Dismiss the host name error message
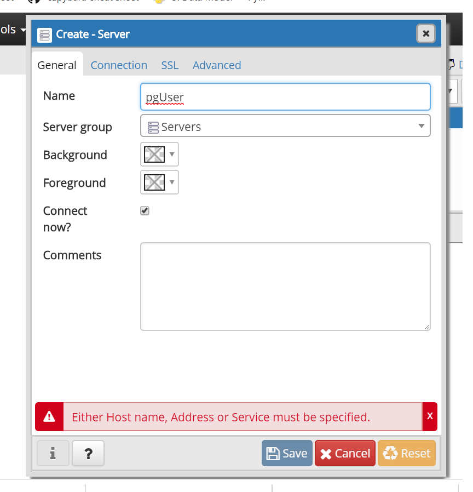This screenshot has height=492, width=473. [x=430, y=416]
